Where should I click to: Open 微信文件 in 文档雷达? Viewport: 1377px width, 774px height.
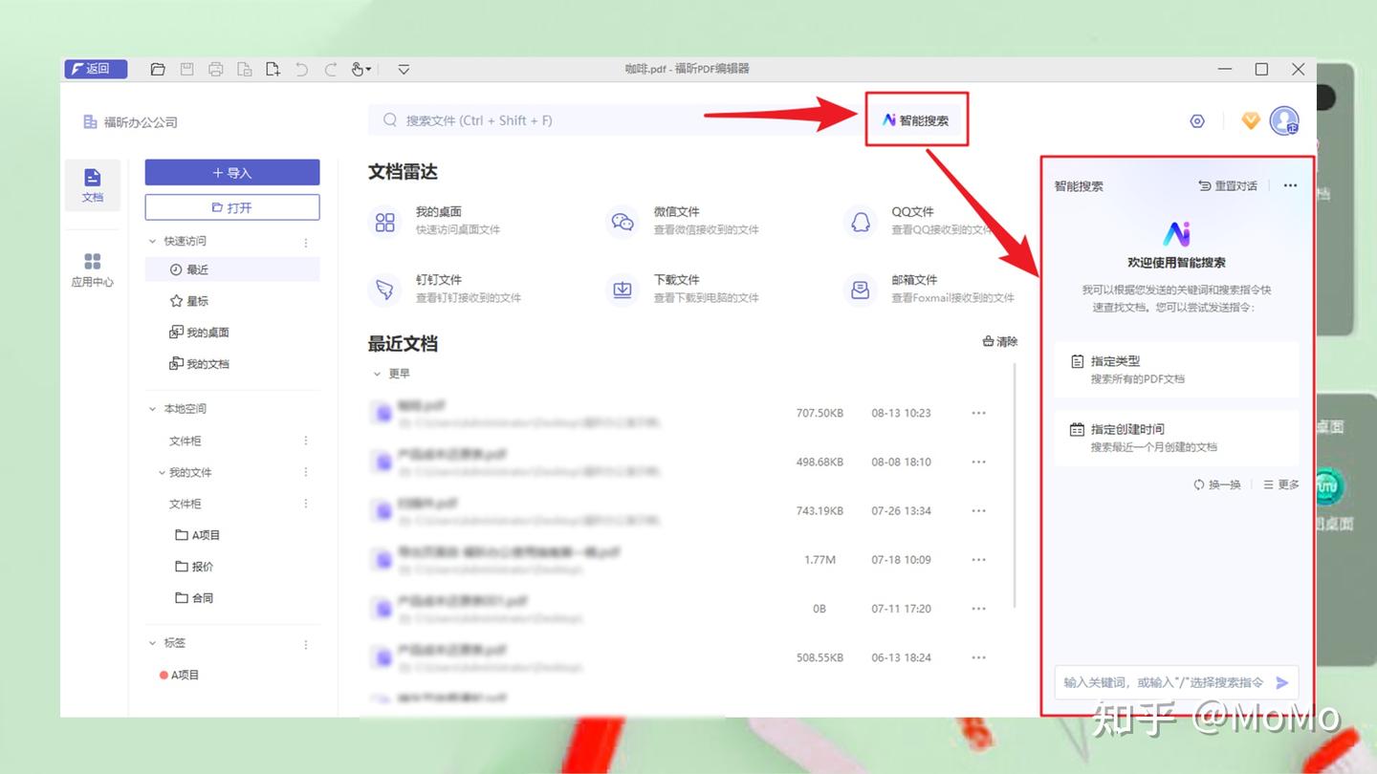pos(683,221)
